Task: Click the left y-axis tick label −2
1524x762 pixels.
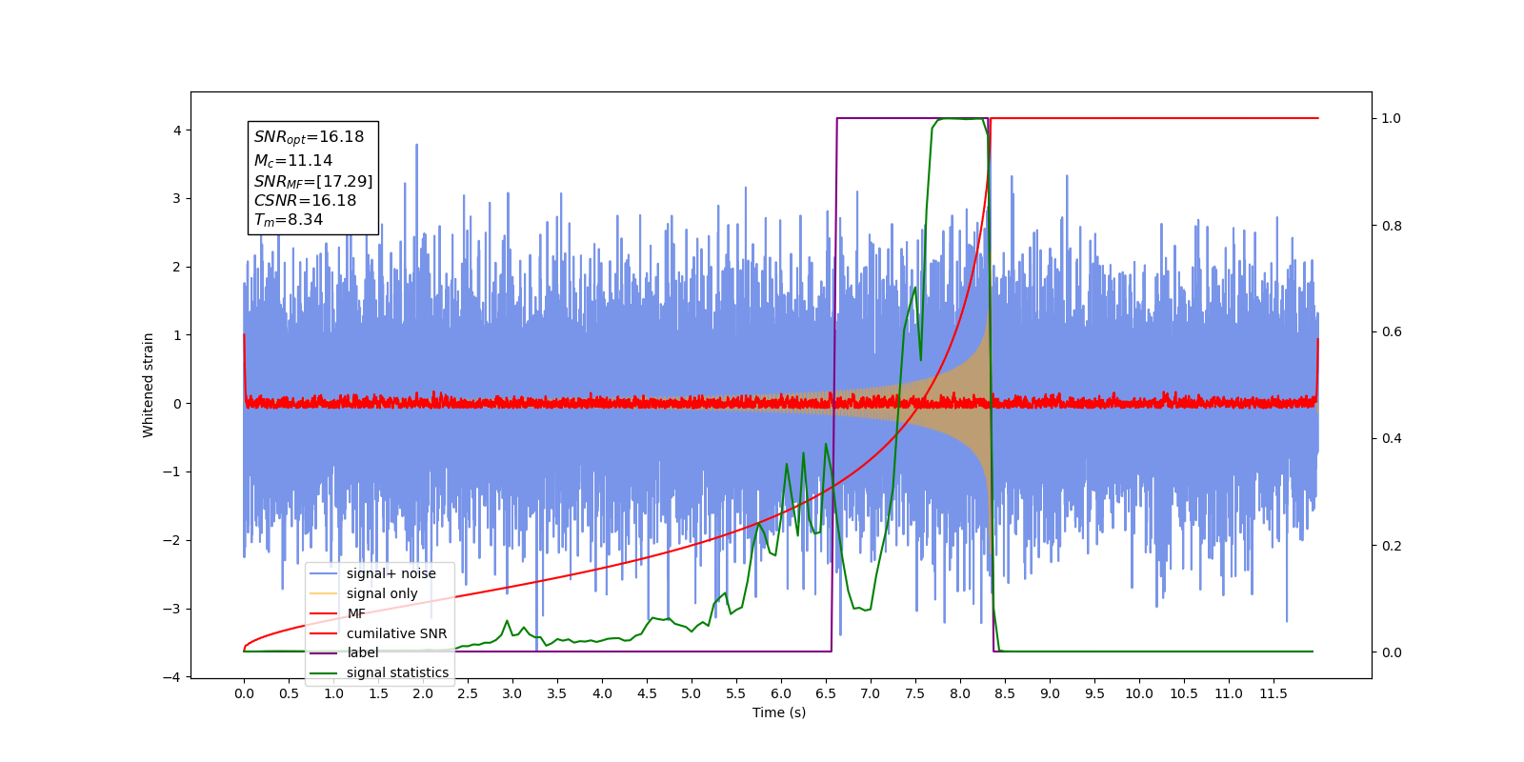Action: pyautogui.click(x=171, y=540)
